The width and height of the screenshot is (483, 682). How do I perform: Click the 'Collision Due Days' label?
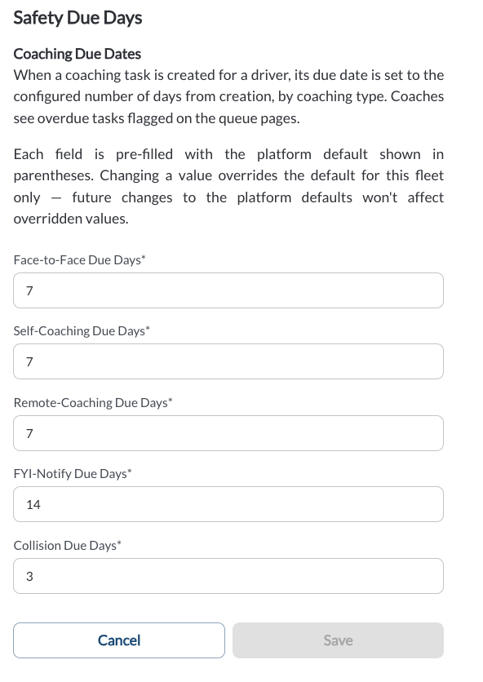point(64,546)
